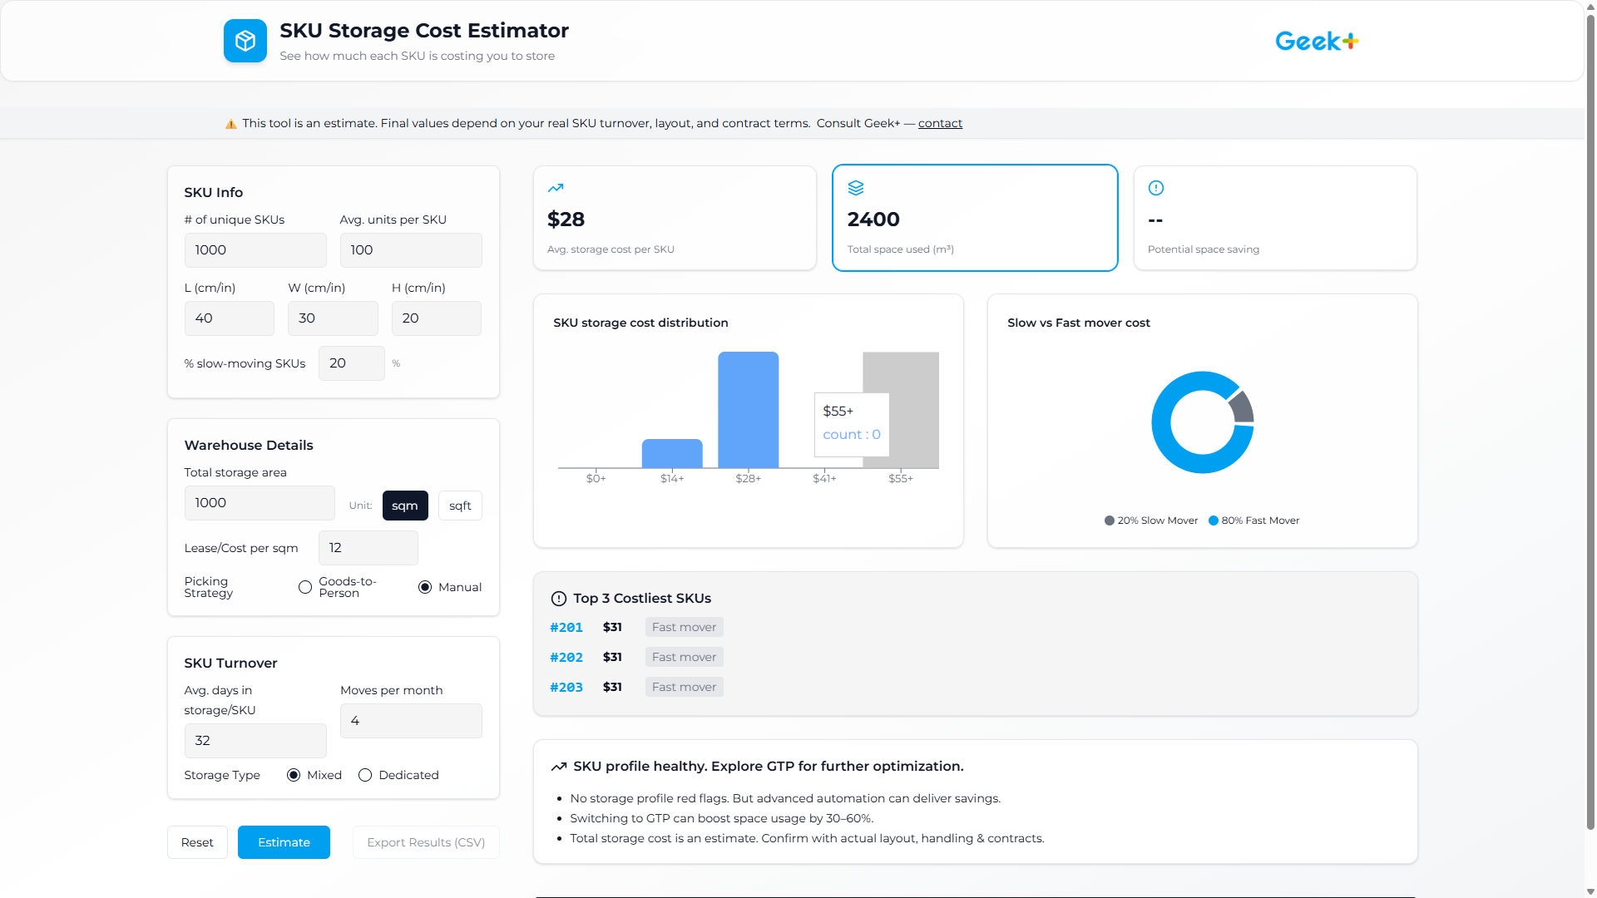1597x898 pixels.
Task: Click the 20% Slow Mover legend swatch
Action: (x=1109, y=521)
